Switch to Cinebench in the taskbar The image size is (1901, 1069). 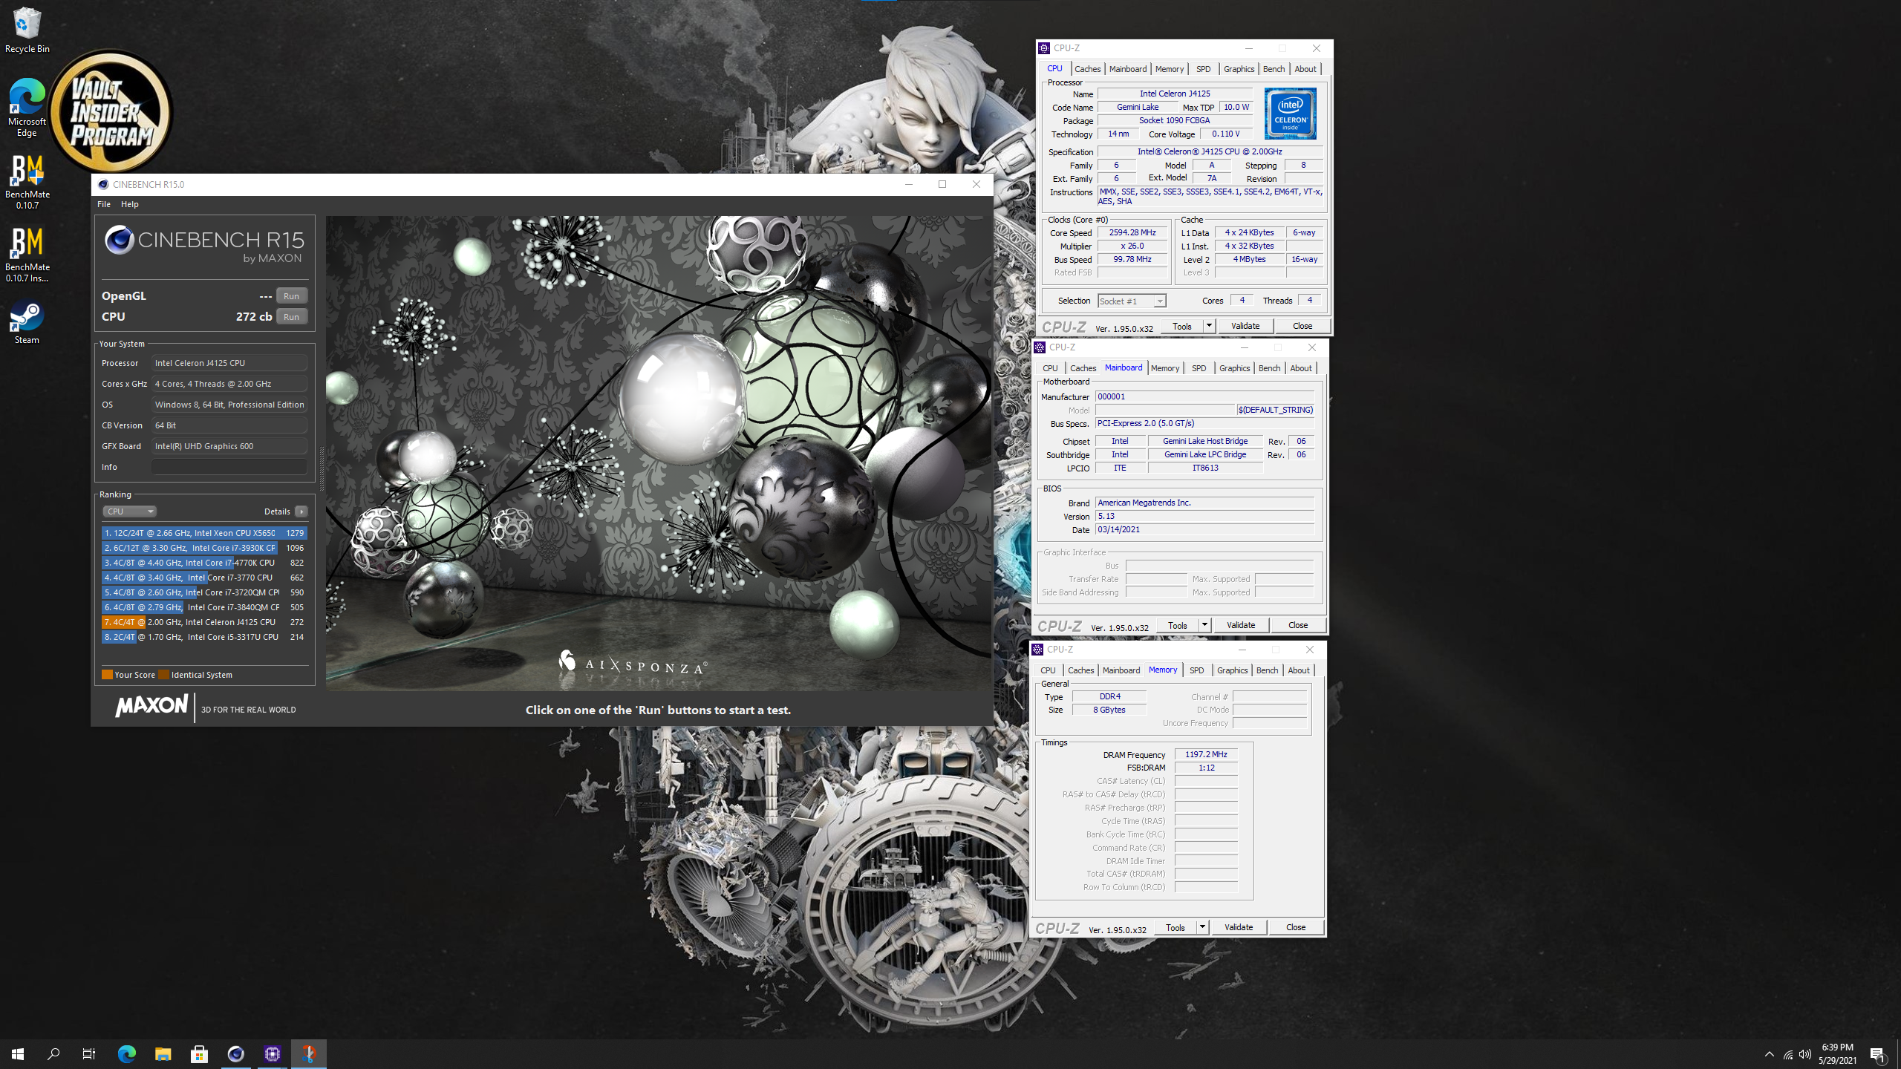[235, 1053]
